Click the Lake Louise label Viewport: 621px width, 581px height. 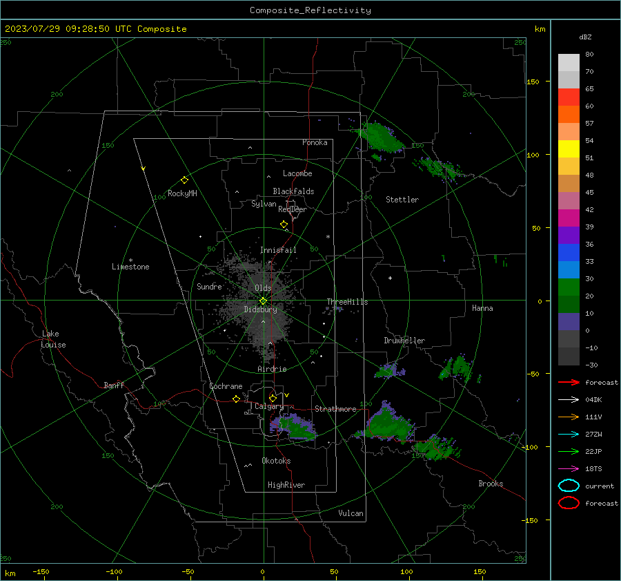coord(53,339)
